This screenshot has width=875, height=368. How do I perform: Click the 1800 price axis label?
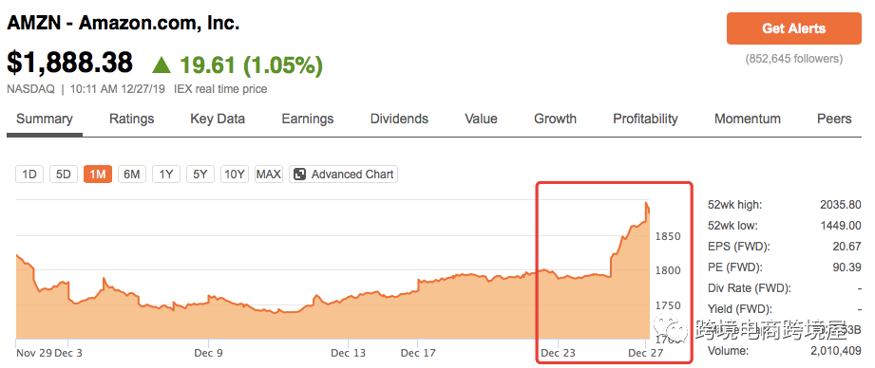coord(667,270)
